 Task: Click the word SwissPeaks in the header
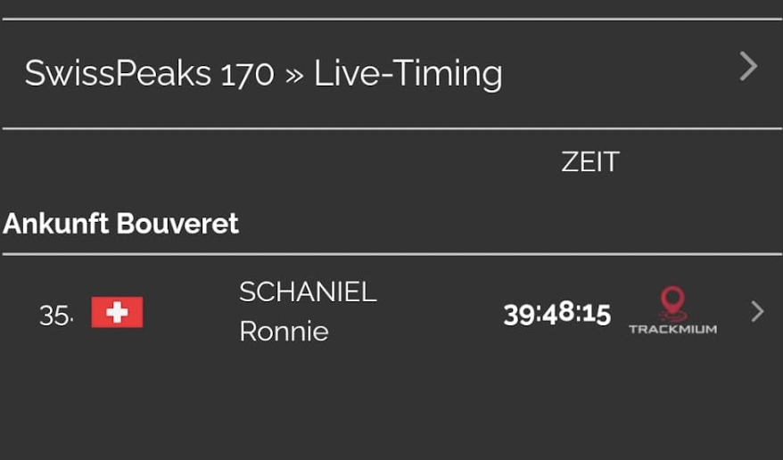pos(118,73)
